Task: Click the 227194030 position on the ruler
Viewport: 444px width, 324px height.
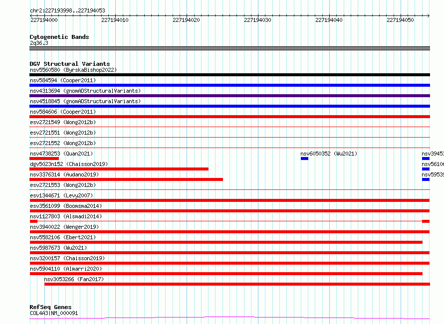Action: click(x=257, y=20)
